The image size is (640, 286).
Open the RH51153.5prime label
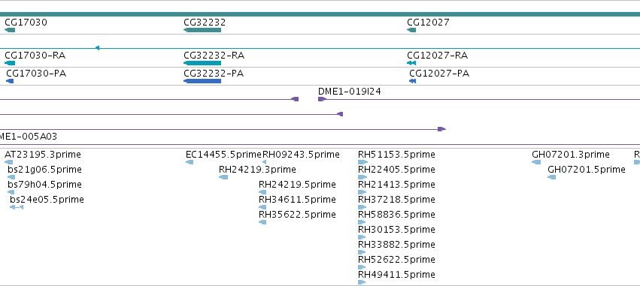tap(396, 155)
